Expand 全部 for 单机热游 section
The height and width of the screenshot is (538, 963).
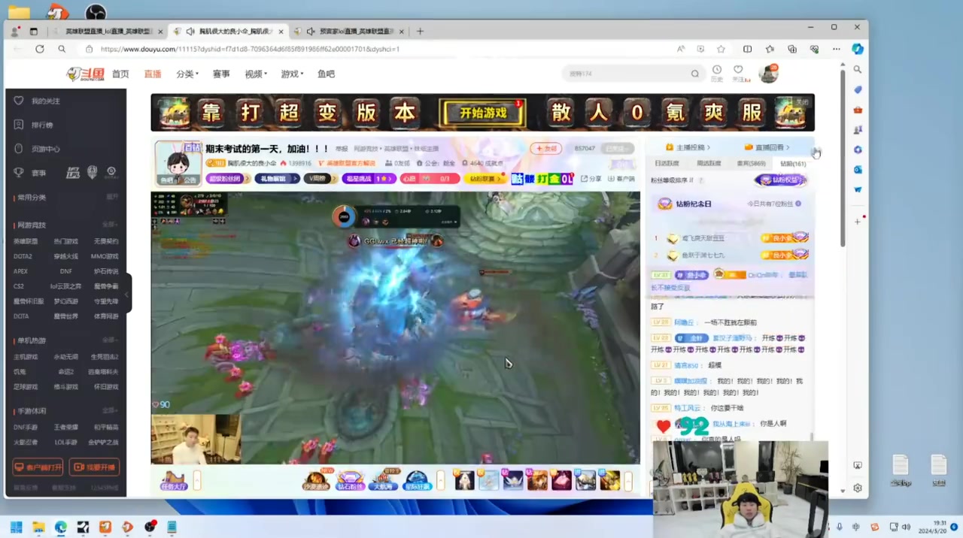coord(110,340)
